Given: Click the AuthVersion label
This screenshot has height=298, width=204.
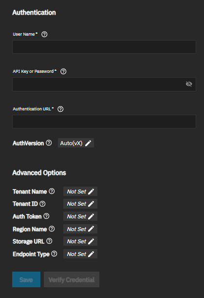Looking at the screenshot, I should point(28,143).
